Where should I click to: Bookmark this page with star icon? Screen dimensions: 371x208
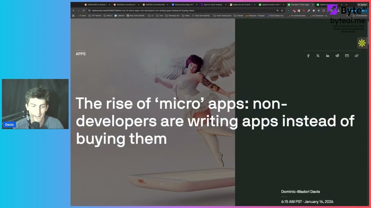pos(282,10)
